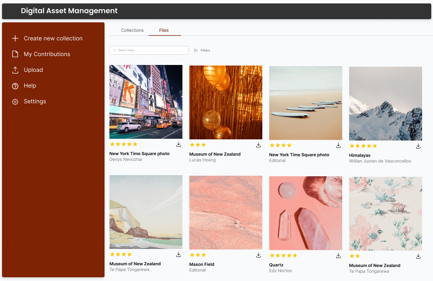Image resolution: width=433 pixels, height=281 pixels.
Task: Click the Filters icon above the grid
Action: (196, 50)
